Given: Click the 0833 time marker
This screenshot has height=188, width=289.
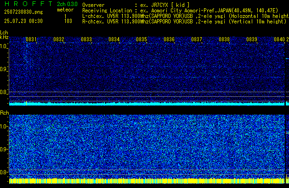Looking at the screenshot, I should tap(86, 39).
